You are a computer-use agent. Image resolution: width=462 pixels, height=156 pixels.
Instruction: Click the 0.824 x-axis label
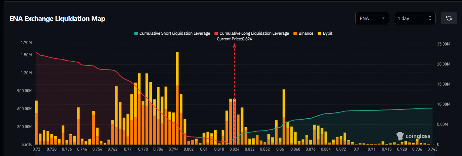coord(234,149)
